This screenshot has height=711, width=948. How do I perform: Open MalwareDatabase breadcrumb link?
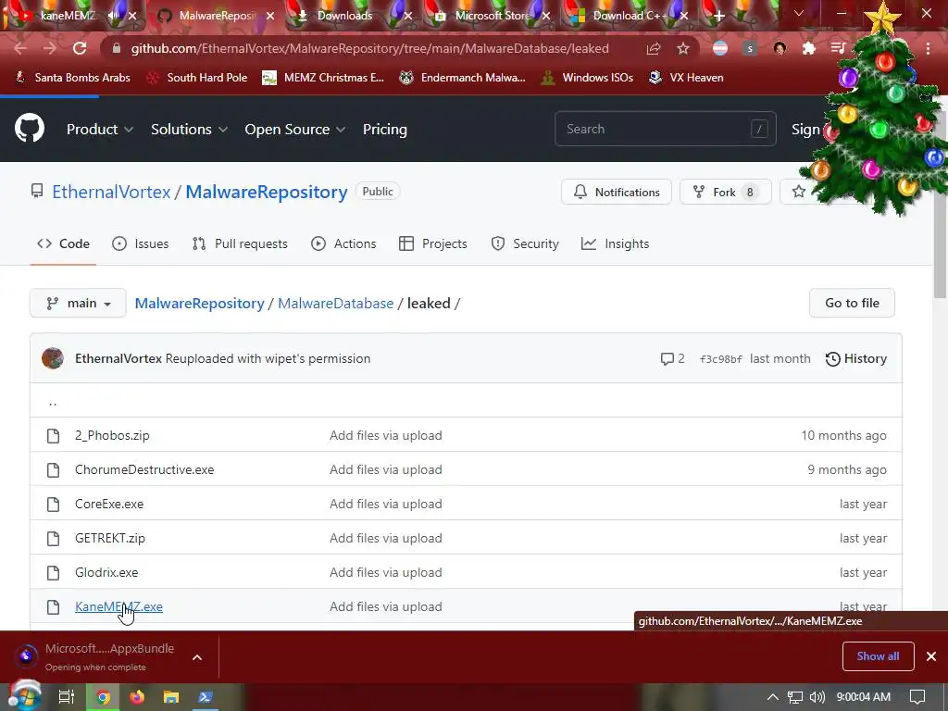335,303
